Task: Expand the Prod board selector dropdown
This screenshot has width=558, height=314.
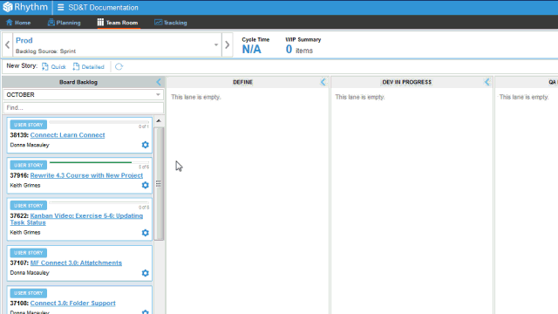Action: (216, 44)
